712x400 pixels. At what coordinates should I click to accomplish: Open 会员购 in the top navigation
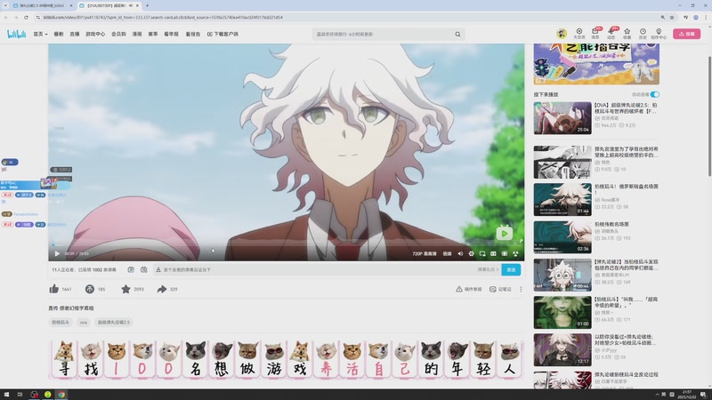pyautogui.click(x=118, y=34)
